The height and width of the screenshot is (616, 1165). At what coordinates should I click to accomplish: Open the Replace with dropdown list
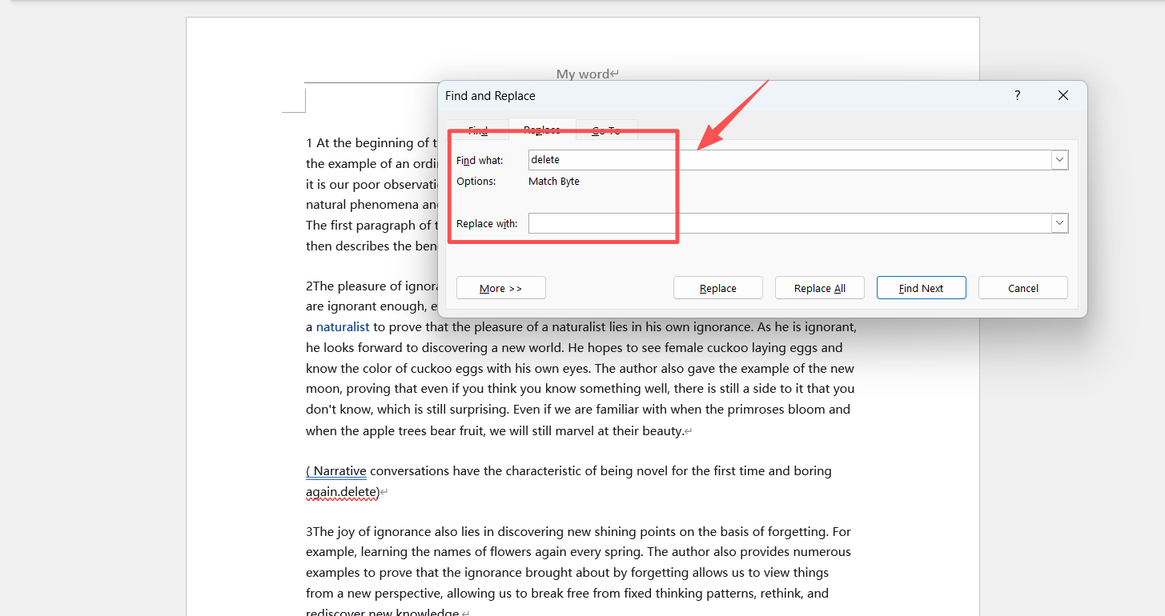tap(1059, 223)
